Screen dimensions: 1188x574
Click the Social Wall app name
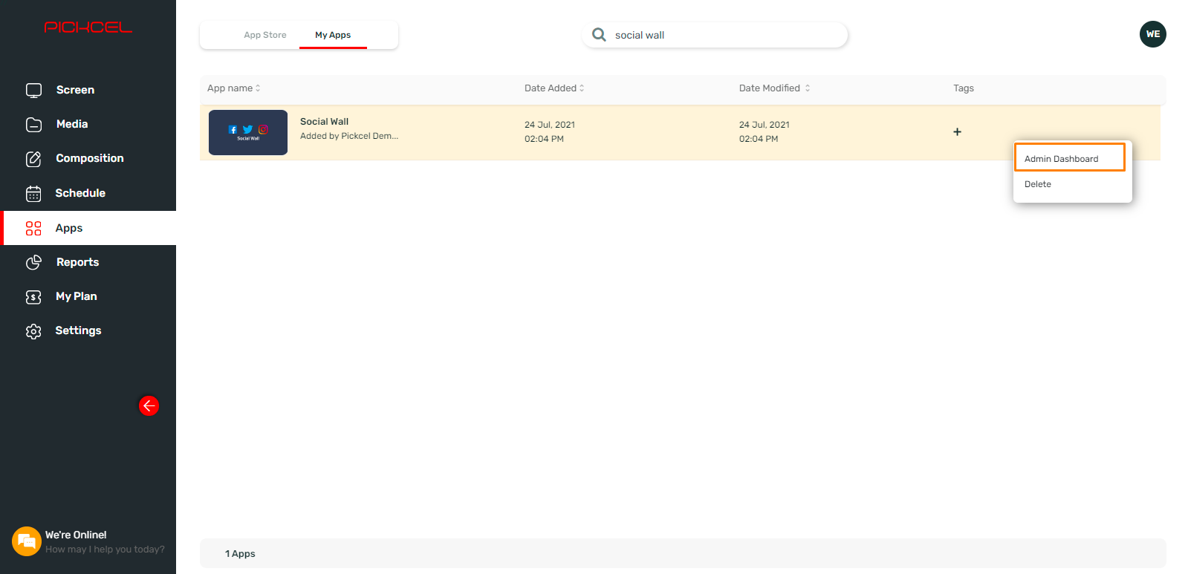click(x=324, y=122)
